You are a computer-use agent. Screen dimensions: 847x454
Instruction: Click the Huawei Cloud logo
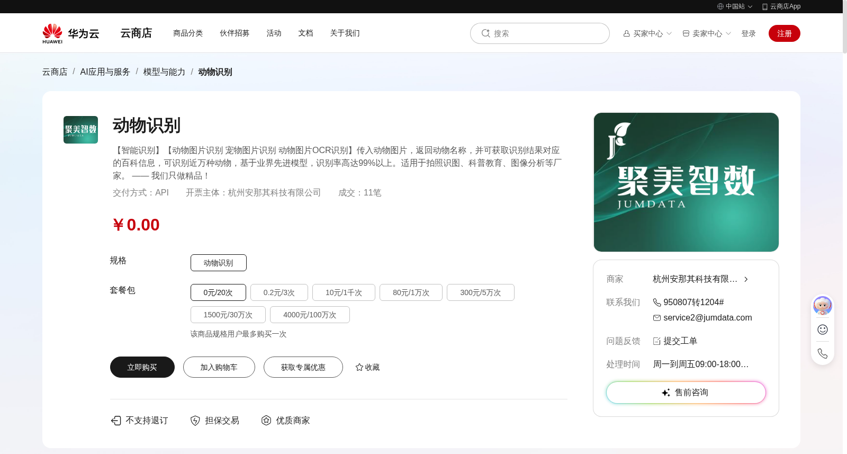tap(71, 33)
